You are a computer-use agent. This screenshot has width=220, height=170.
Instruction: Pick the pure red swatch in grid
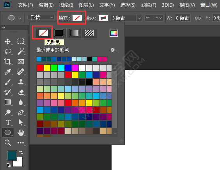pos(40,68)
